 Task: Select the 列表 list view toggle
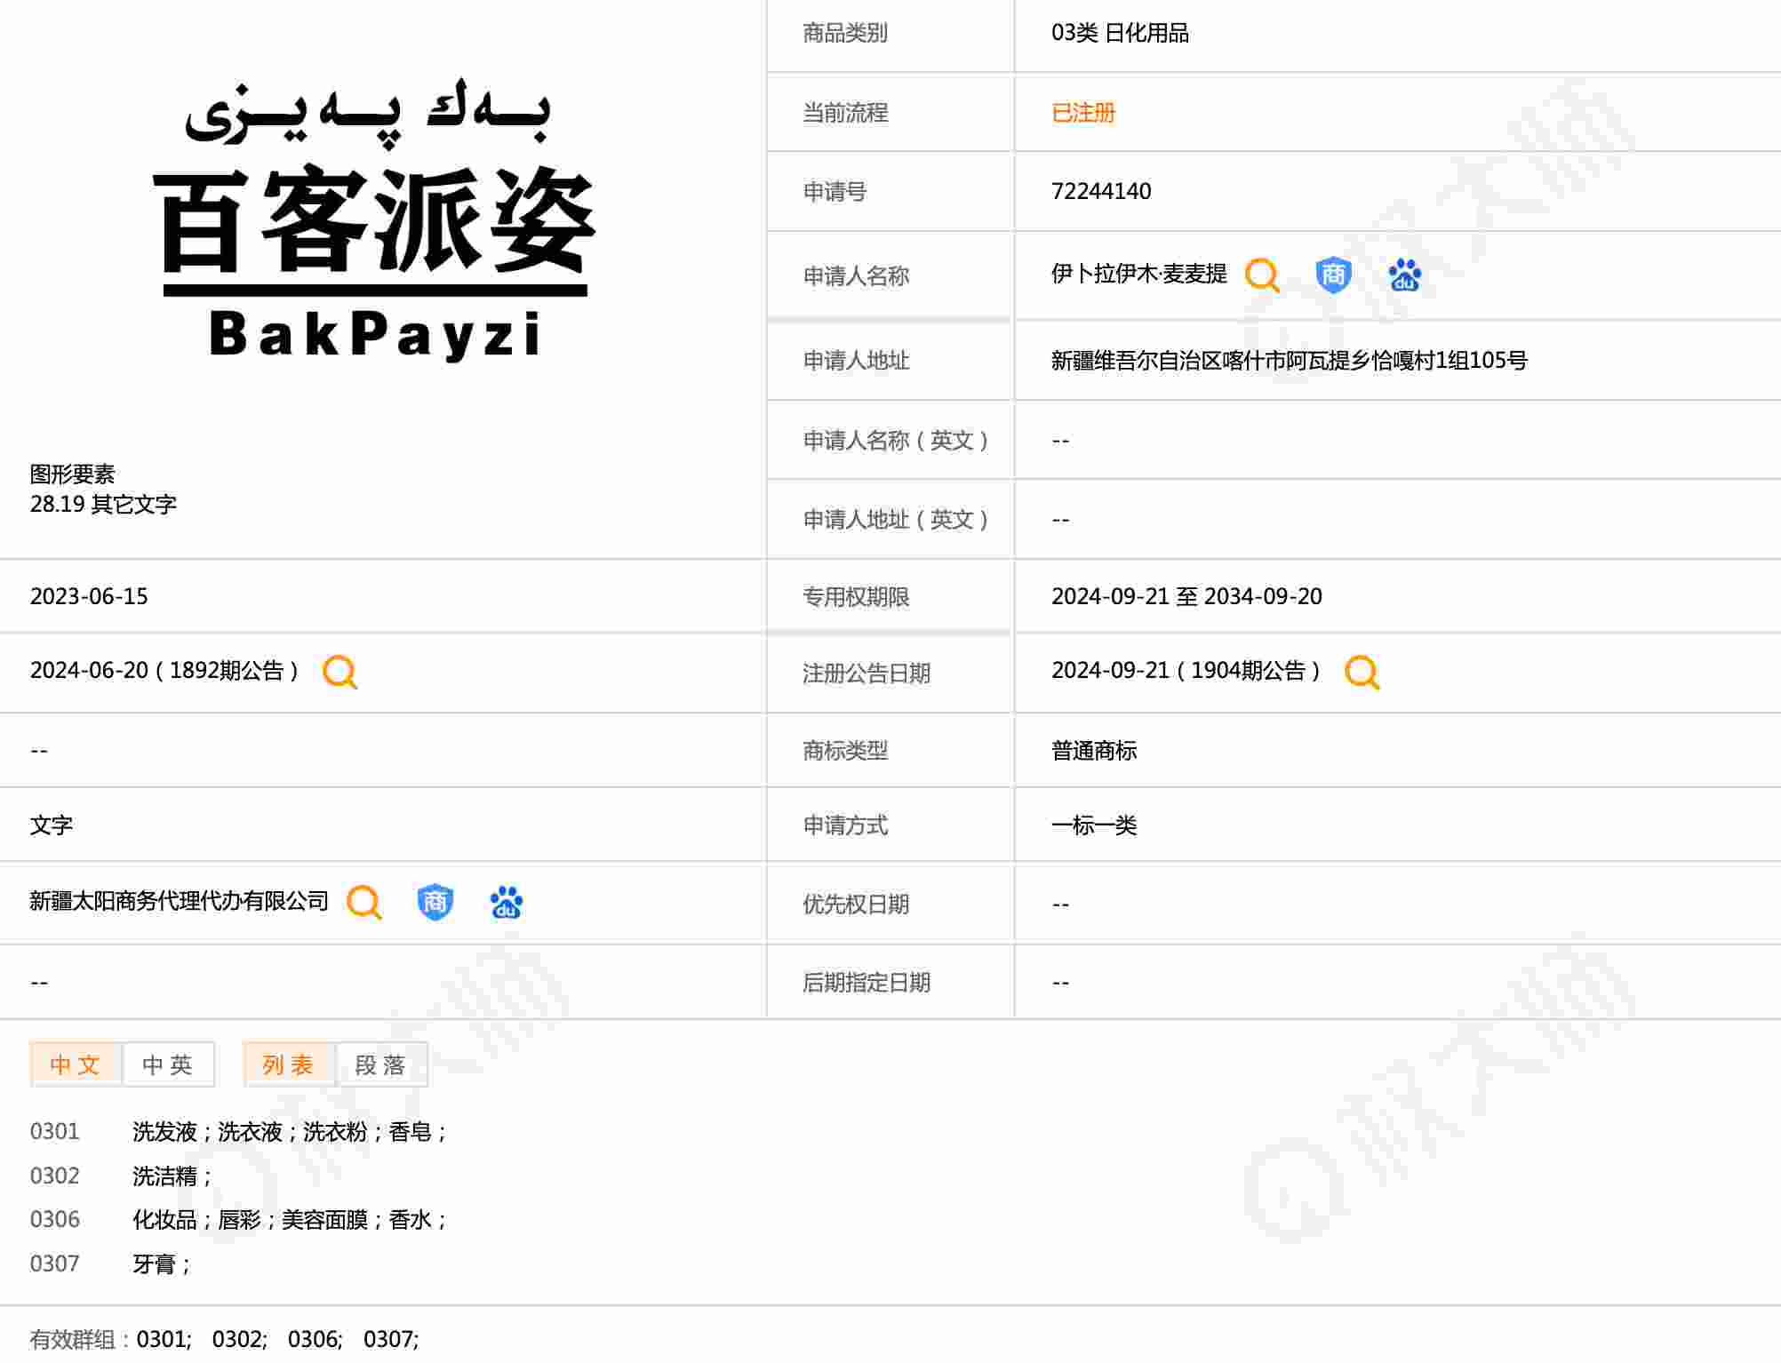(289, 1064)
